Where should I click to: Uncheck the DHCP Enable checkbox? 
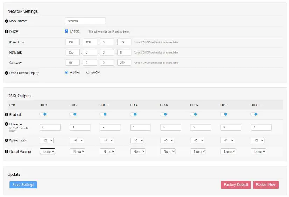(x=66, y=31)
